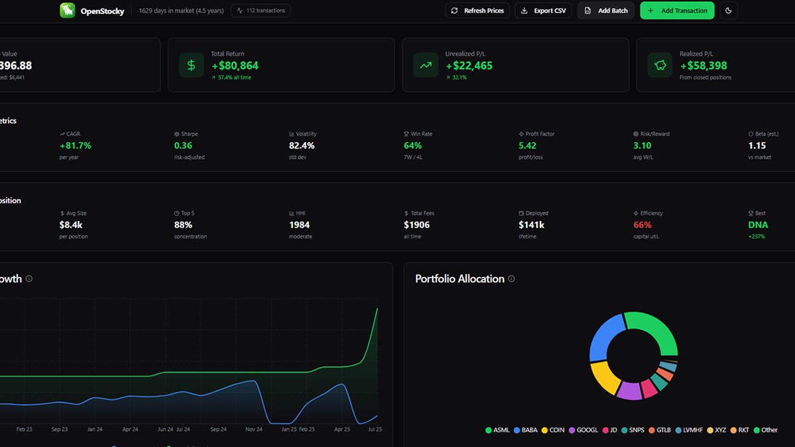
Task: Click the piggy bank icon on Realized P/L card
Action: pos(660,65)
